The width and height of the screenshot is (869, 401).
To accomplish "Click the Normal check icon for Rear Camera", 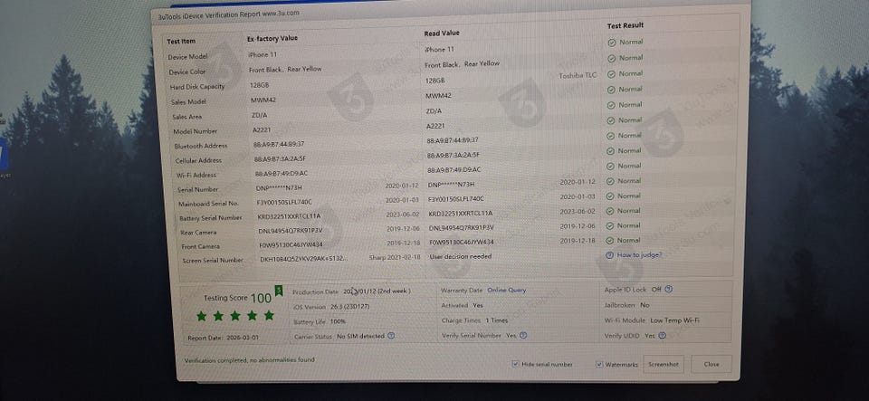I will pos(609,226).
